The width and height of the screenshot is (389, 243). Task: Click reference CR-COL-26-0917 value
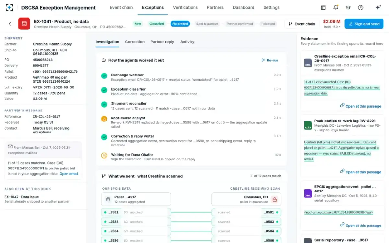[46, 117]
